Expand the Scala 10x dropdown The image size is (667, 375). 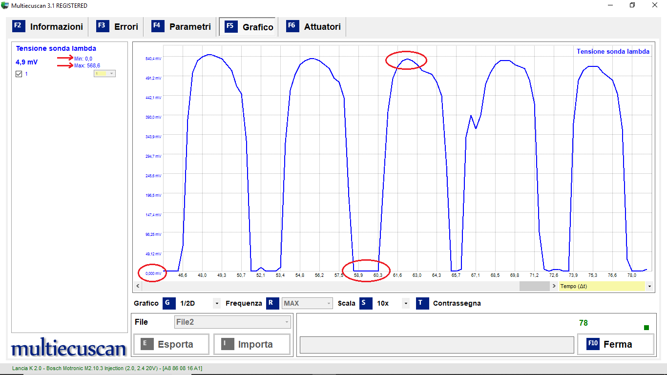pyautogui.click(x=405, y=303)
